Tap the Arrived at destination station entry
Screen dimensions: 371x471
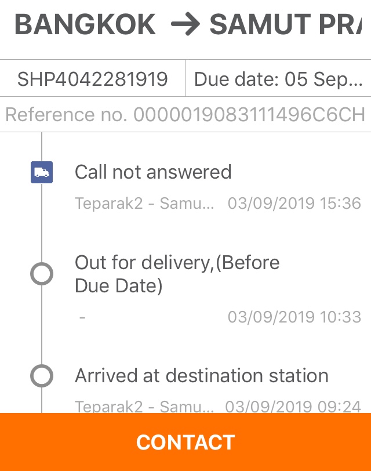pos(202,376)
